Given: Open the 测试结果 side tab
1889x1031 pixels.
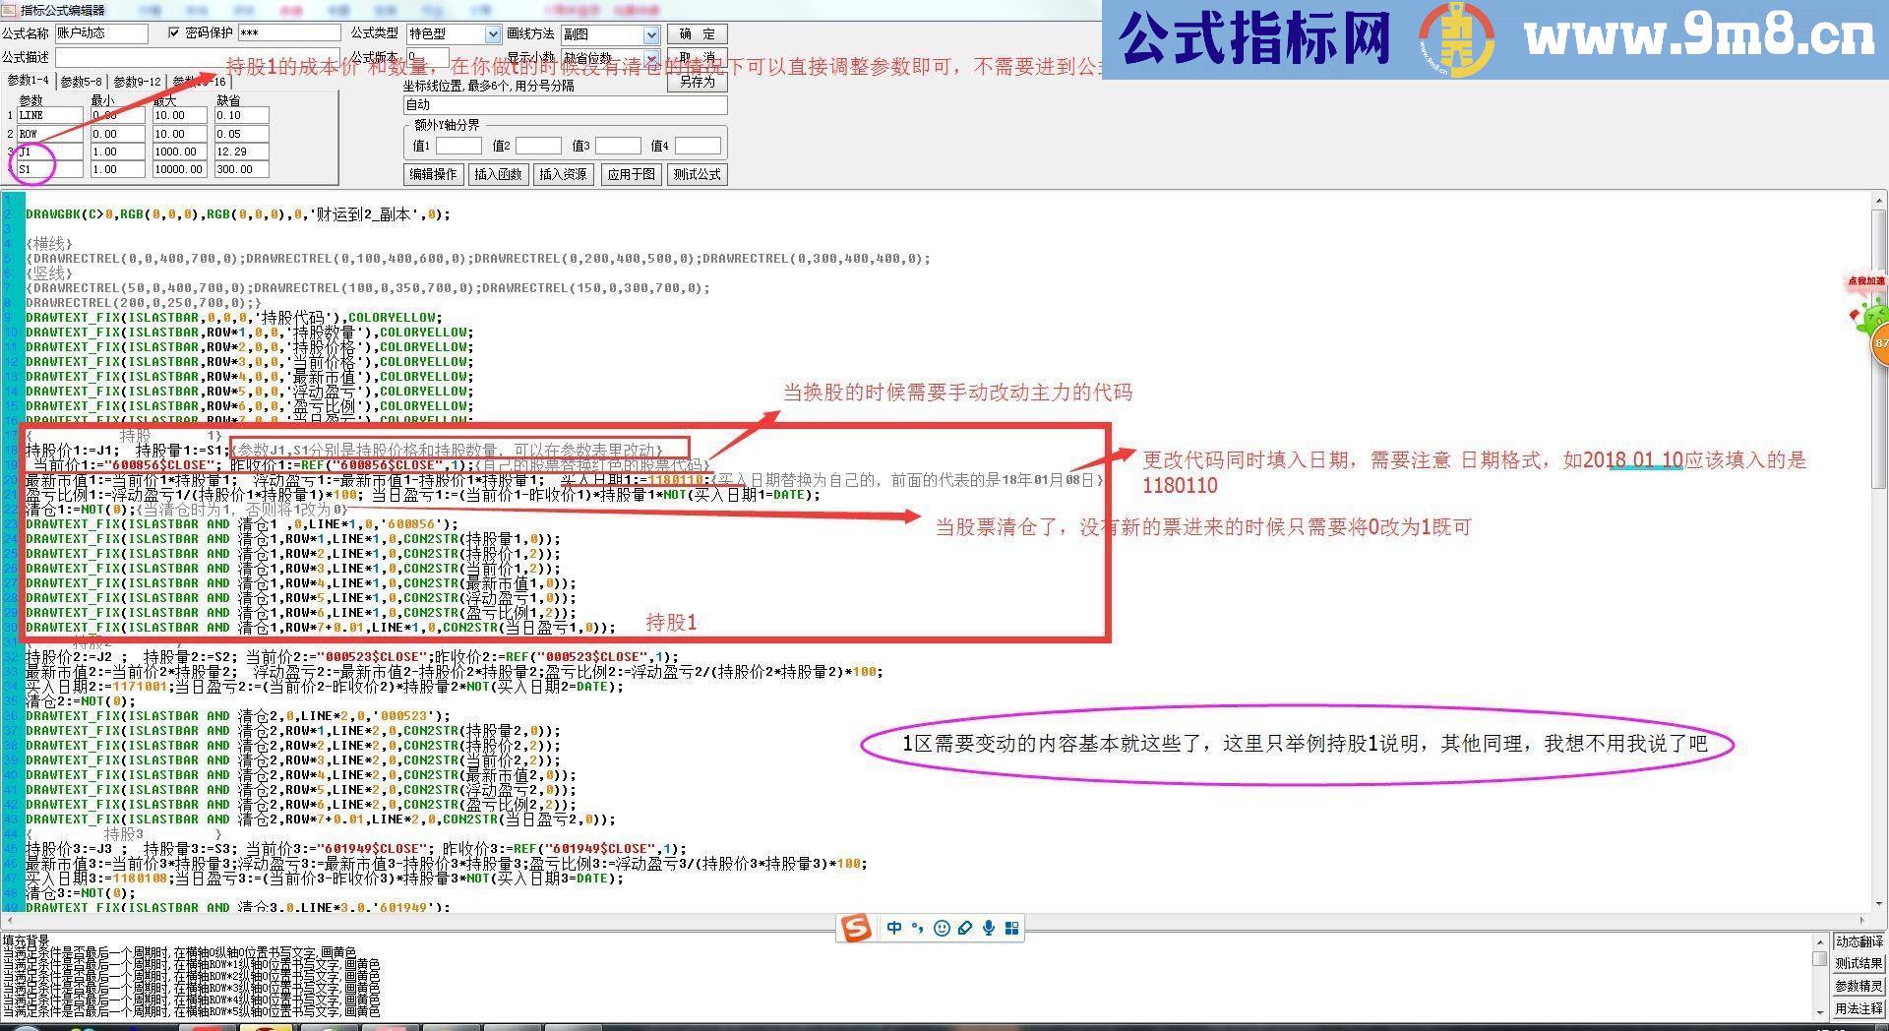Looking at the screenshot, I should pos(1859,964).
